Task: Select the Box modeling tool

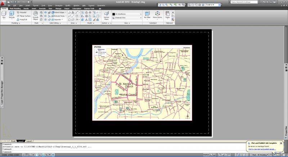Action: click(x=4, y=14)
